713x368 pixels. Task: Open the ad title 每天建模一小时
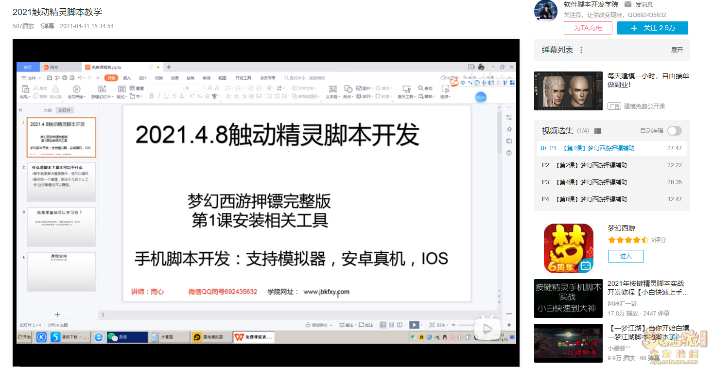(x=648, y=80)
